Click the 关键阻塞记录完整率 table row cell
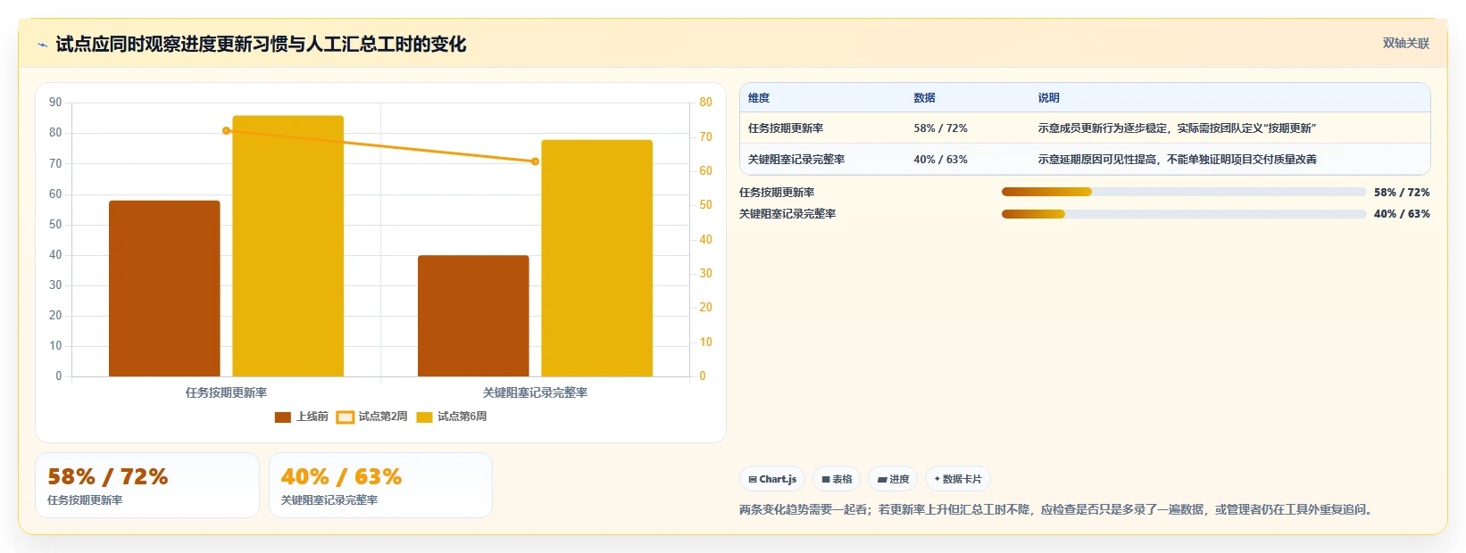 [796, 160]
